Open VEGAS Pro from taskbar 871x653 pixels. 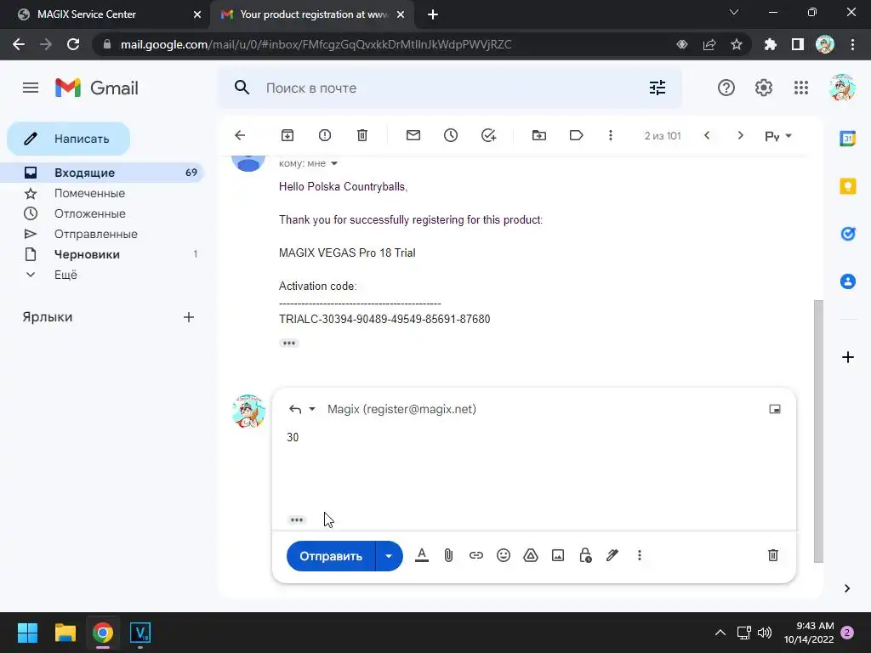tap(140, 633)
